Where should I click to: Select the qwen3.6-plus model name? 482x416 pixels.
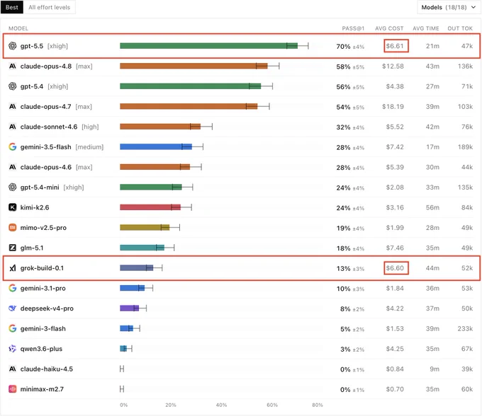click(41, 349)
